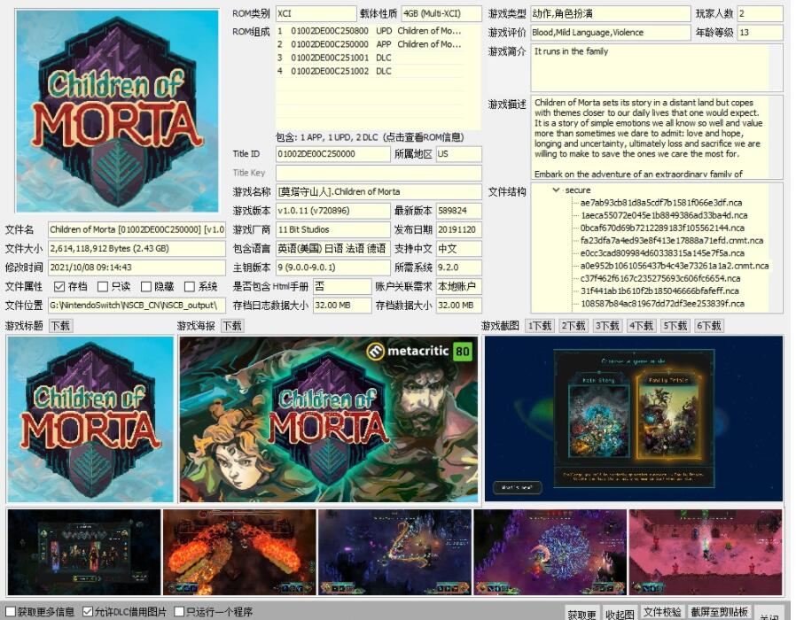Click the pink desert screenshot thumbnail
Screen dimensions: 796x620
coord(706,553)
